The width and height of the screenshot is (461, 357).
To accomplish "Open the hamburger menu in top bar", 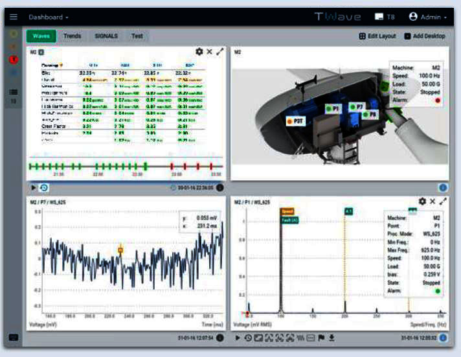I will click(14, 17).
